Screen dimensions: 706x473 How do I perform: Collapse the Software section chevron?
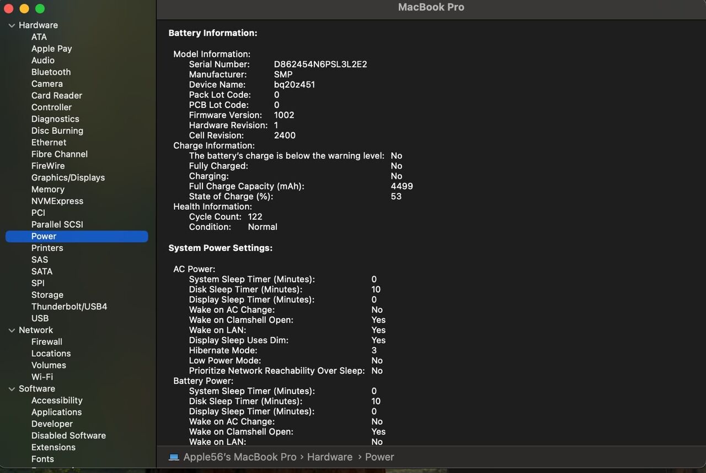(12, 389)
